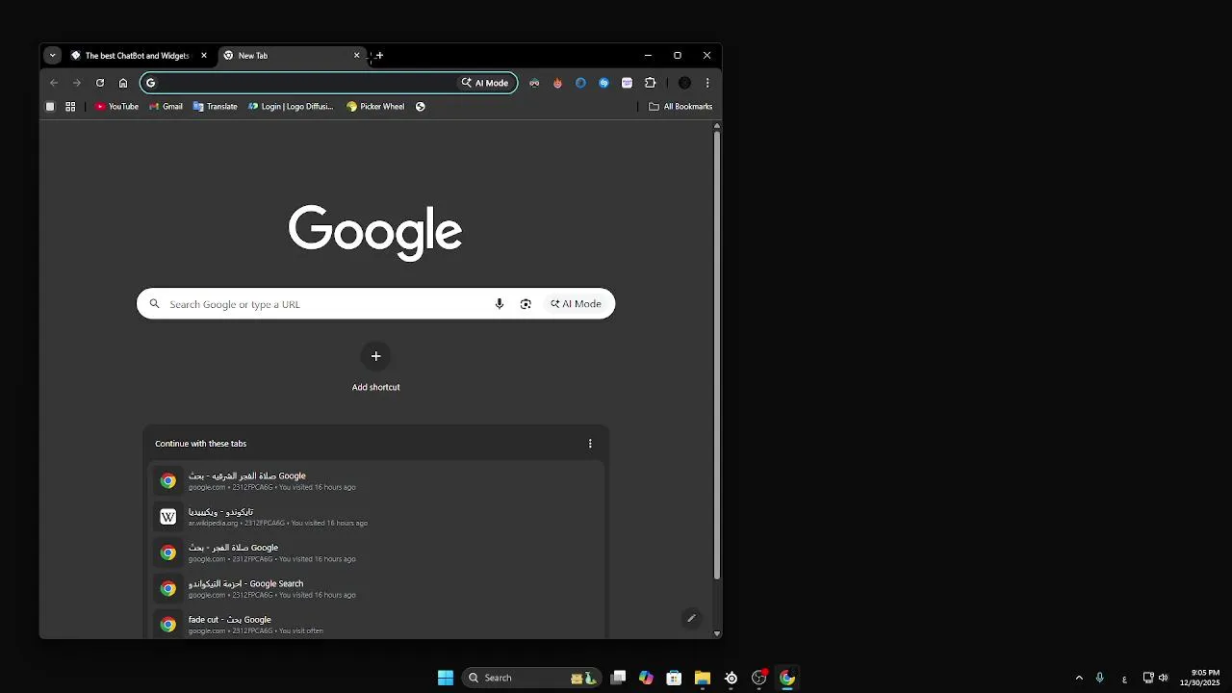Open the volume control in the tray
1232x693 pixels.
point(1163,678)
